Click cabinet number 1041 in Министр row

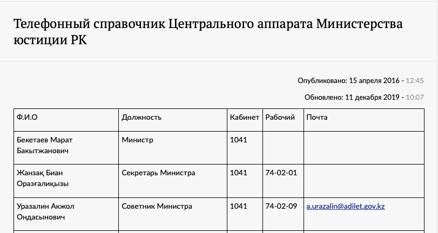point(238,140)
